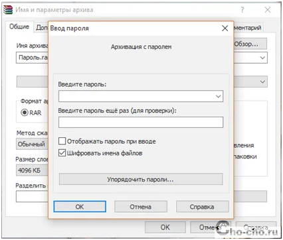
Task: Click OK in the password dialog
Action: click(x=80, y=207)
